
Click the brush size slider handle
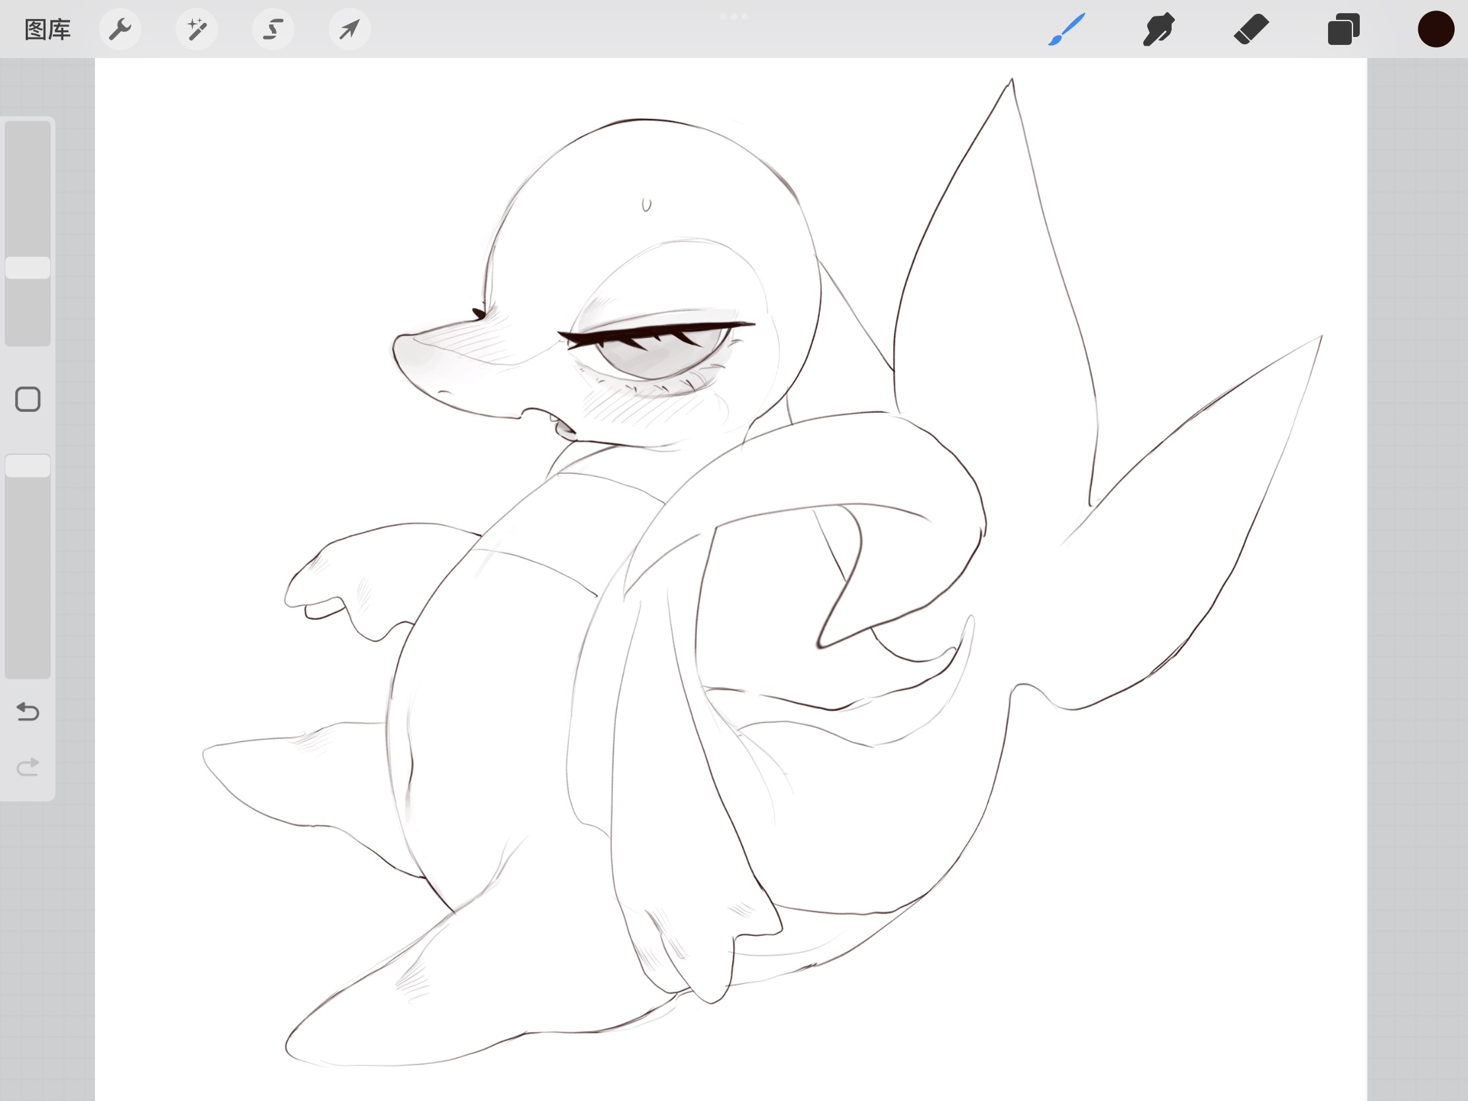(x=28, y=267)
